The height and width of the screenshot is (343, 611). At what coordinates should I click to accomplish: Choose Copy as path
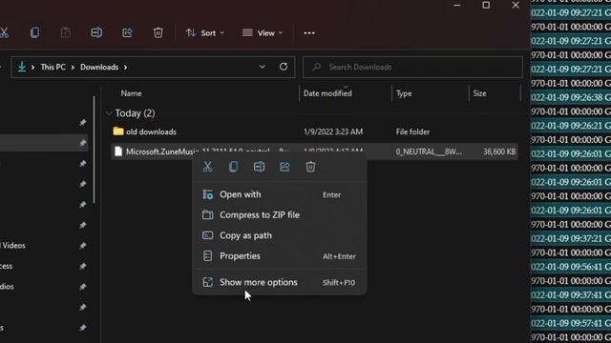click(x=280, y=235)
